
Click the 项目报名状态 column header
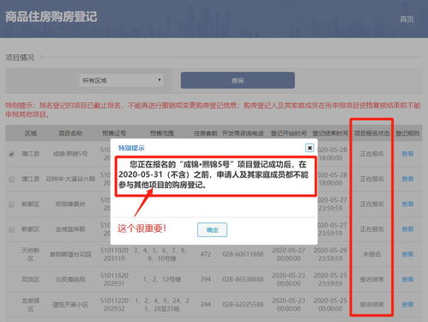371,133
